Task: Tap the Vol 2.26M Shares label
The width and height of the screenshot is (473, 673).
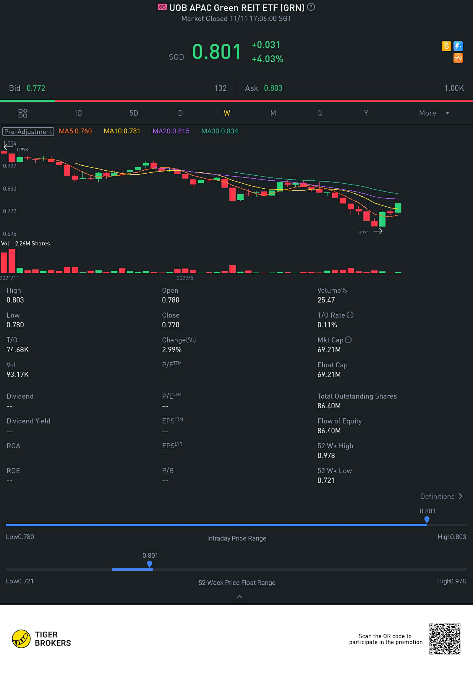Action: (x=25, y=243)
